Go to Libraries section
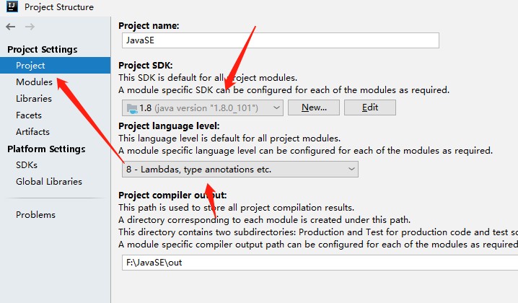This screenshot has height=303, width=518. [x=34, y=99]
